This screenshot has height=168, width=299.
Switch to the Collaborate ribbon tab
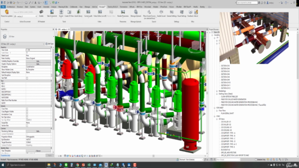click(x=74, y=7)
